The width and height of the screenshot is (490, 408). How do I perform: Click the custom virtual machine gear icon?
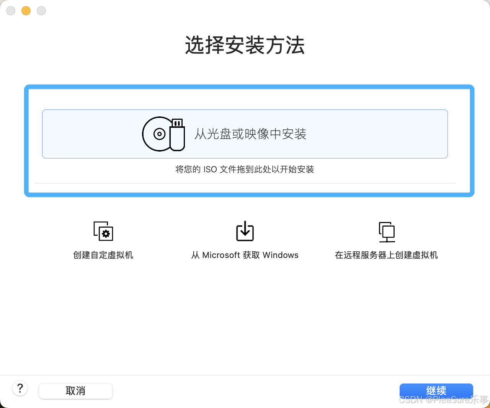coord(103,231)
